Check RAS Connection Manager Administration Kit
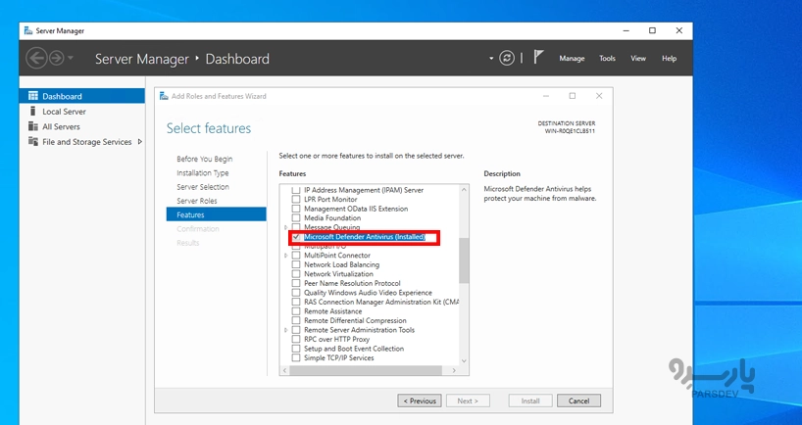 tap(296, 302)
